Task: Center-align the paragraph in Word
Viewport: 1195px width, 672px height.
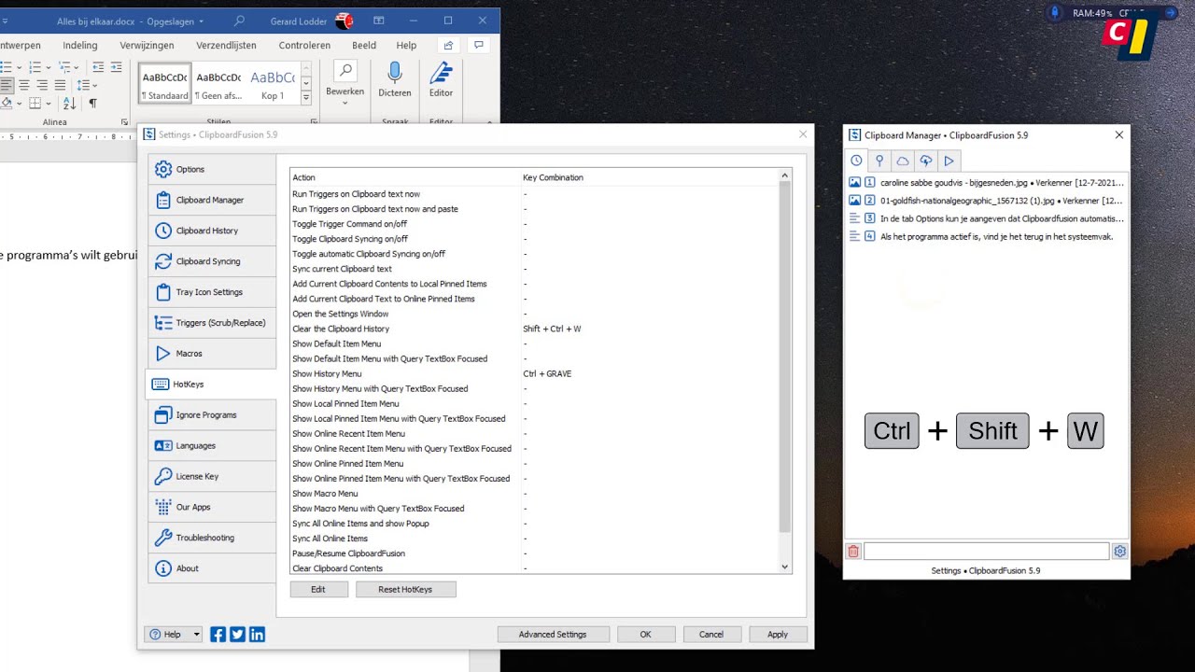Action: pyautogui.click(x=24, y=85)
